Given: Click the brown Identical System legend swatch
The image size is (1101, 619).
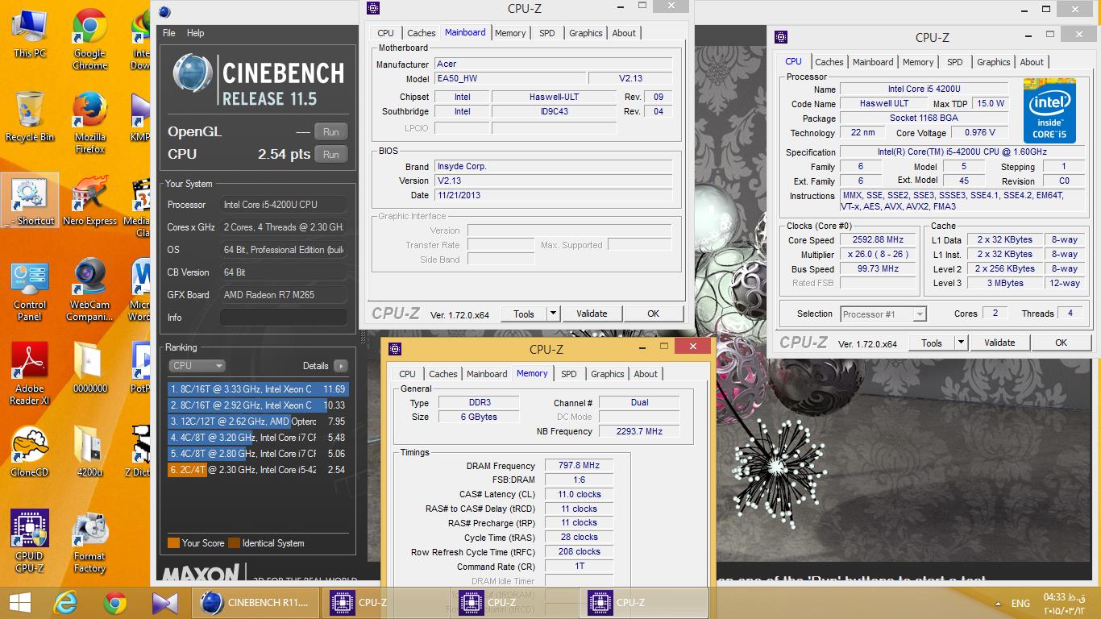Looking at the screenshot, I should click(x=234, y=543).
